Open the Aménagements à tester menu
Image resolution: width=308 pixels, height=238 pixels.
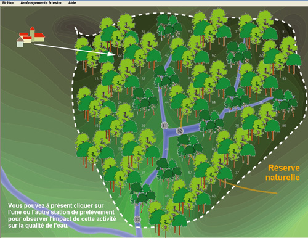pyautogui.click(x=41, y=3)
